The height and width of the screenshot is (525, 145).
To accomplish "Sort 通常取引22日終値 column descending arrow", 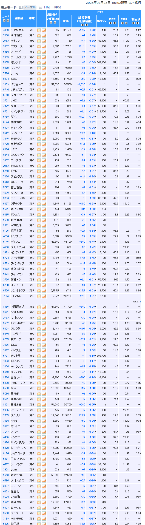I will click(54, 22).
